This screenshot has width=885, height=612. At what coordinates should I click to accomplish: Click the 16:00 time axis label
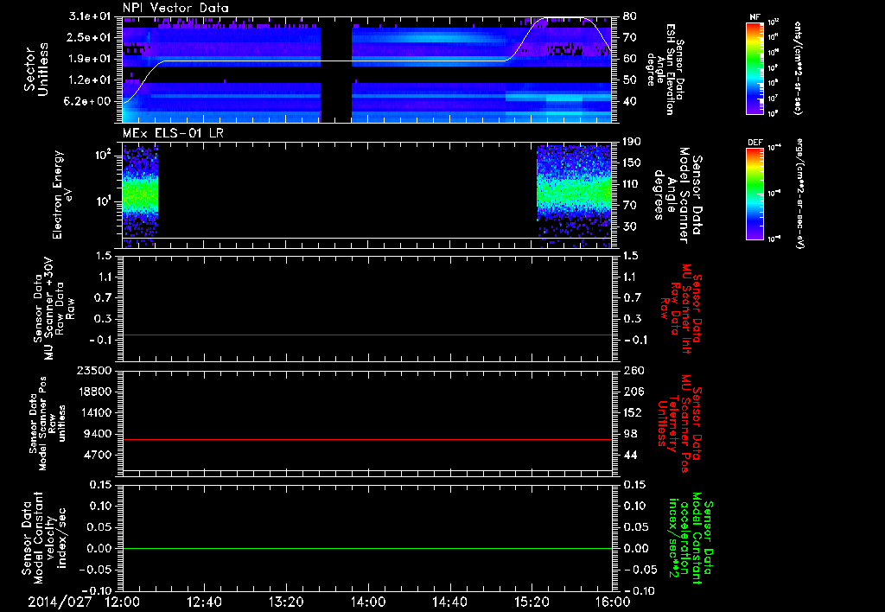pos(613,602)
